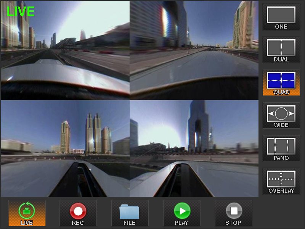The width and height of the screenshot is (305, 229).
Task: Select the top-left camera feed showing LIVE
Action: (65, 50)
